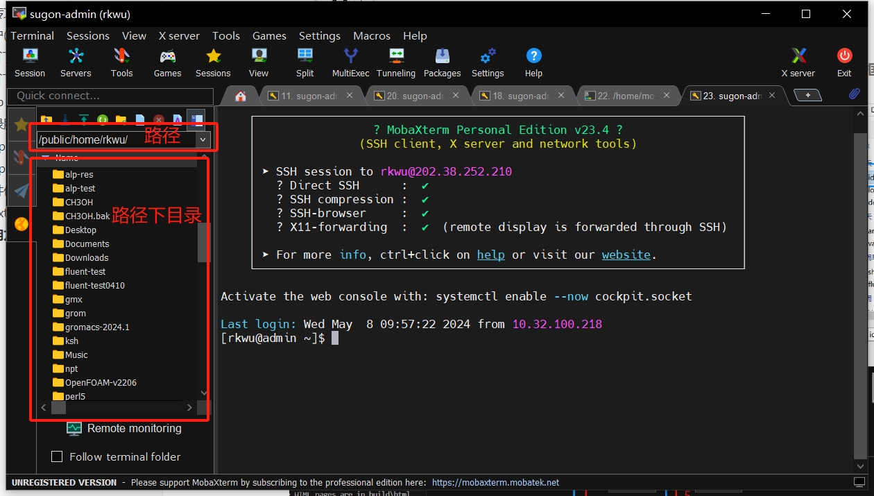Open the Sessions menu
The image size is (874, 496).
[88, 35]
